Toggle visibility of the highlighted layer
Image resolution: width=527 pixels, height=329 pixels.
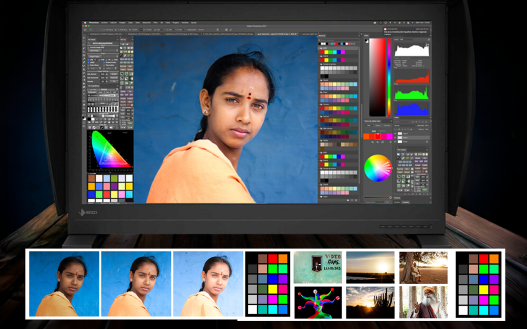pos(396,137)
